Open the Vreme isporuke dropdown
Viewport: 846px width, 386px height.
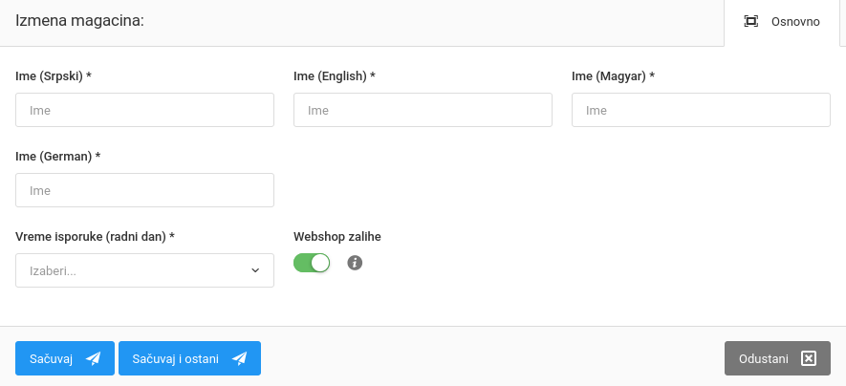coord(144,270)
